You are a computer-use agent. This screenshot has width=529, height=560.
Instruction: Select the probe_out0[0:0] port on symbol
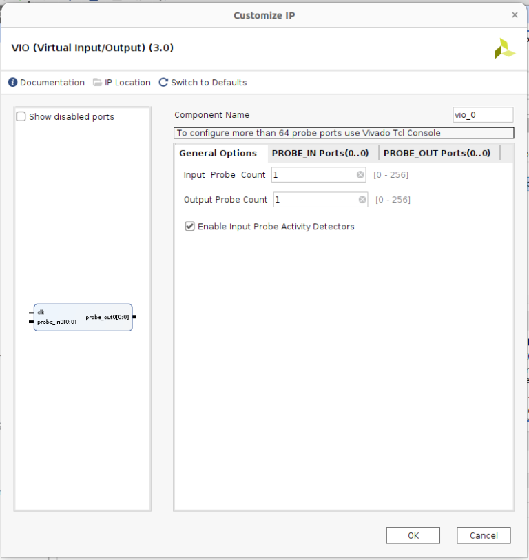[107, 317]
